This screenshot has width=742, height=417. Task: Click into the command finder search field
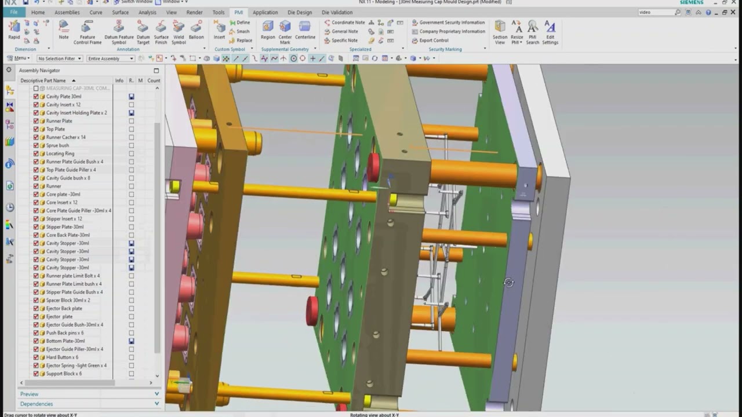pos(656,12)
